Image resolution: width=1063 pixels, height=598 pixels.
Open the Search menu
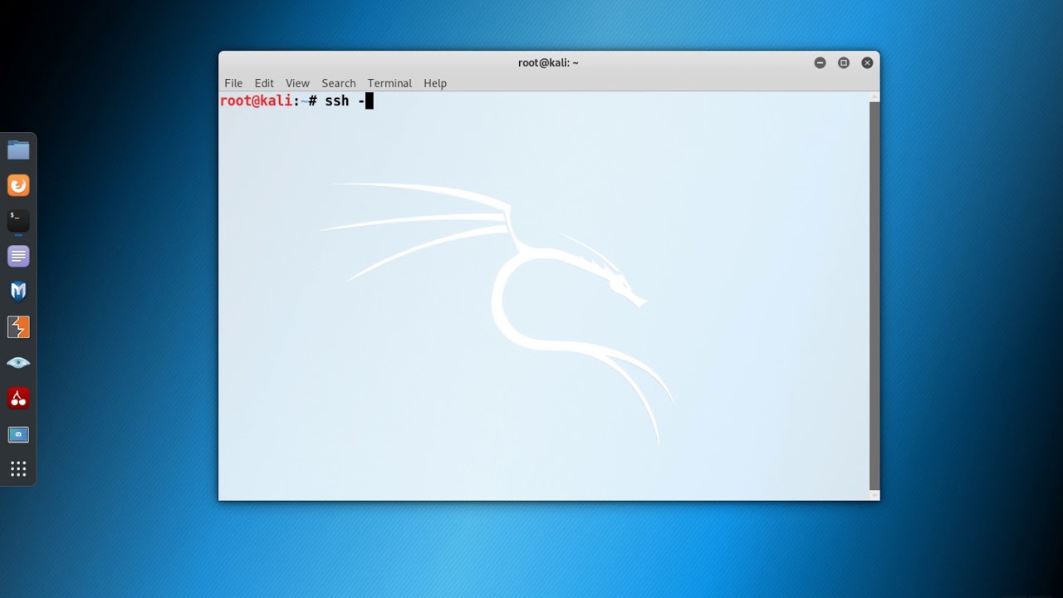tap(339, 83)
